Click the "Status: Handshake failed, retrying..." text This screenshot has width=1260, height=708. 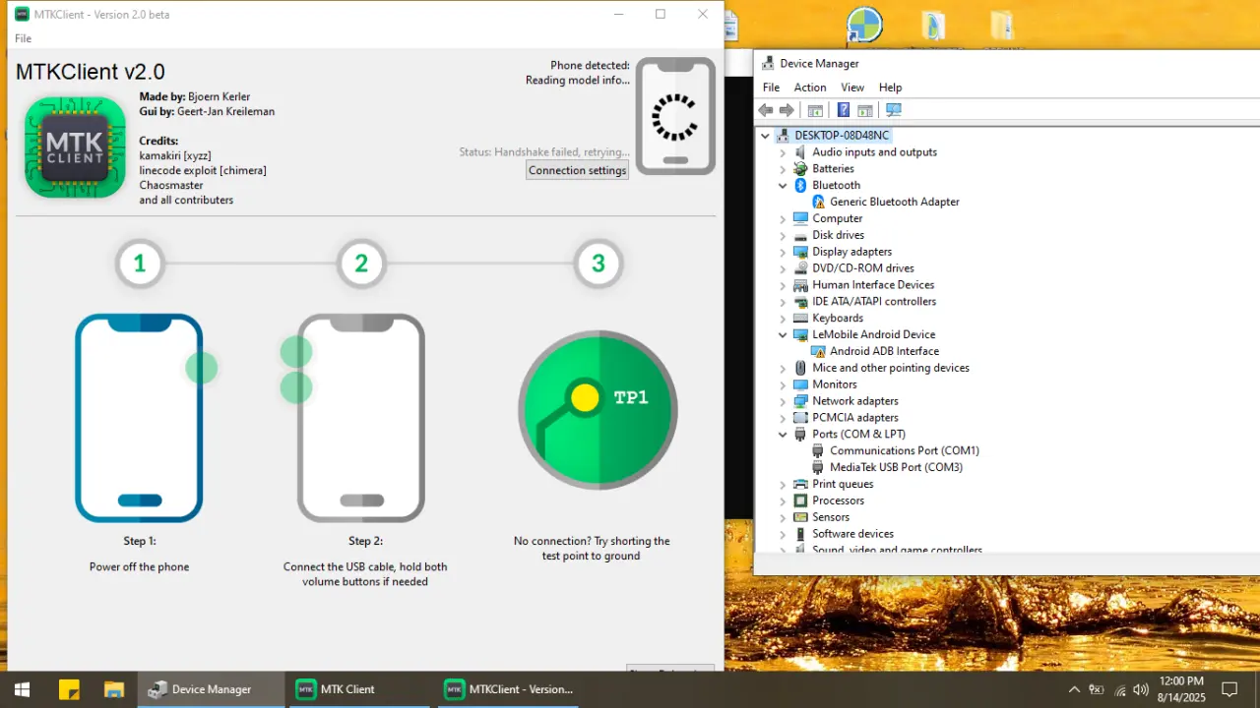pyautogui.click(x=544, y=152)
